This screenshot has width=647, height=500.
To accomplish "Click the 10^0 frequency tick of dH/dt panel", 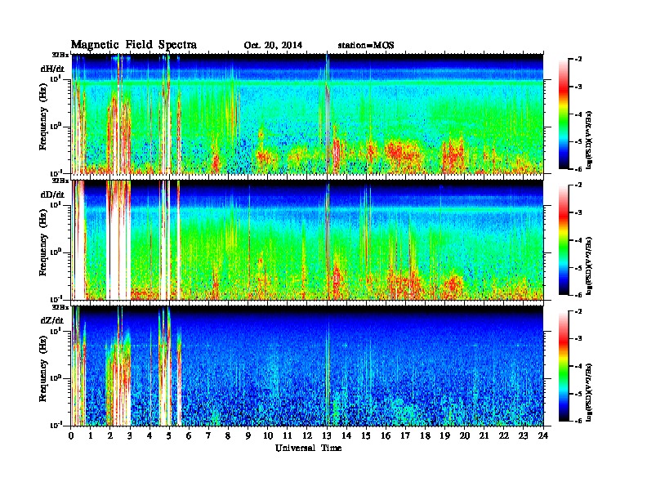I will (x=57, y=126).
